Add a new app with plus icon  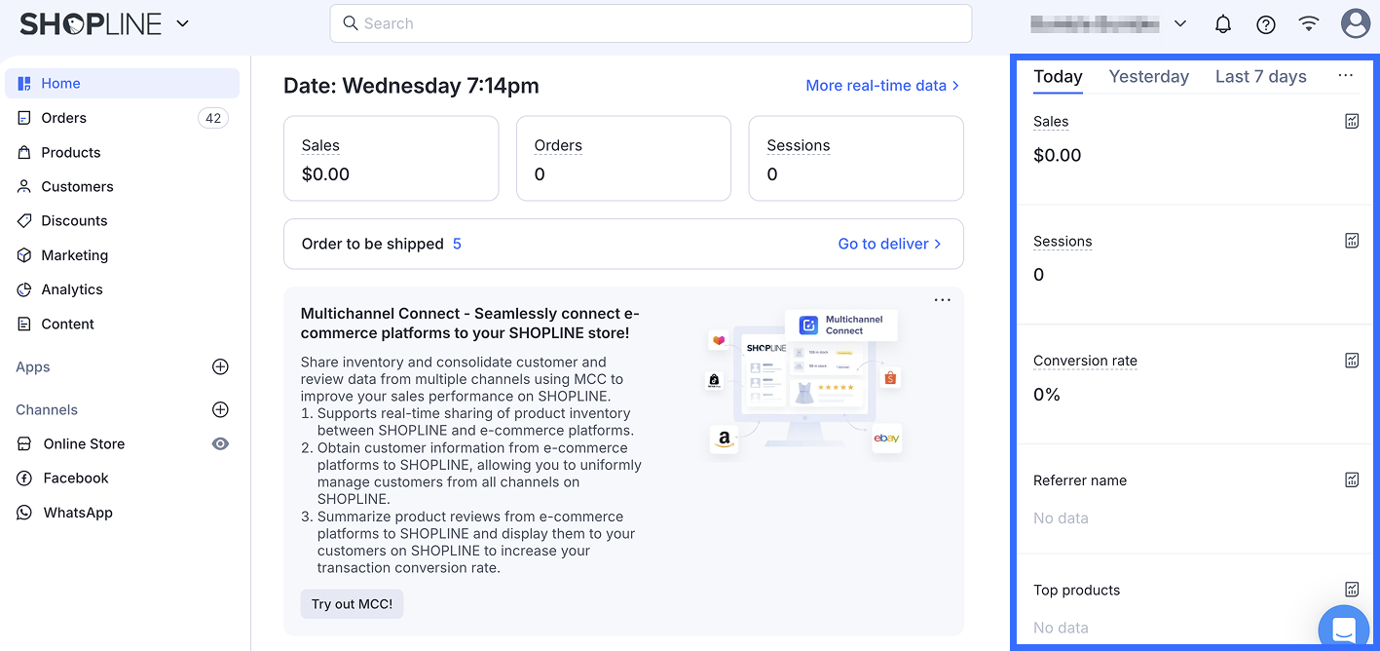tap(220, 367)
